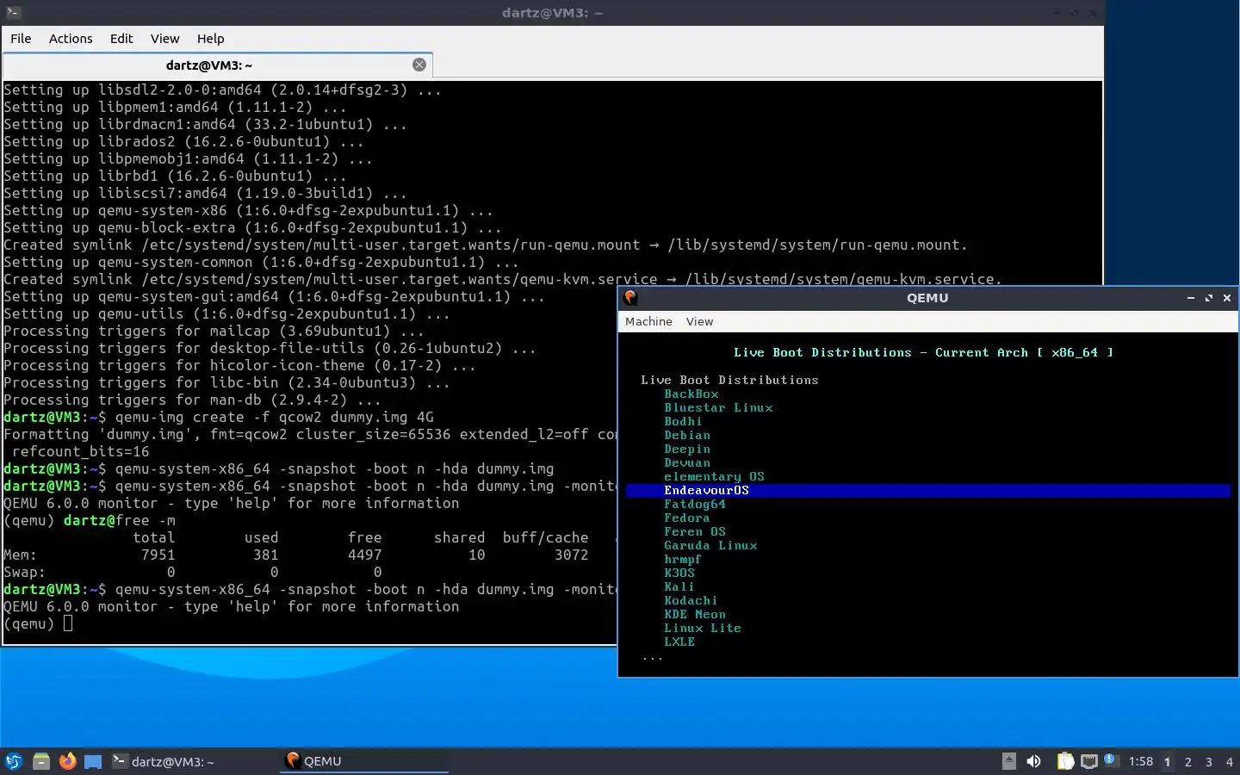Open the removable media tray icon
1240x775 pixels.
1009,761
